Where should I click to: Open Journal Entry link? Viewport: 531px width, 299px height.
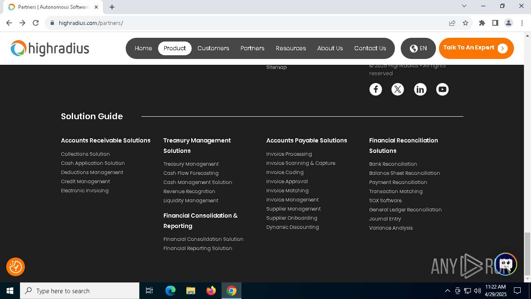point(385,219)
